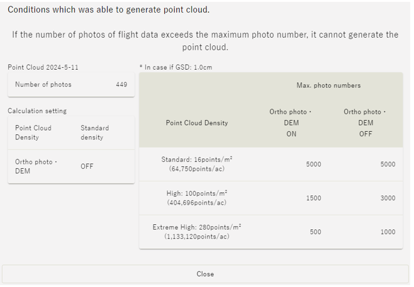This screenshot has height=287, width=414.
Task: Click the Point Cloud Density setting row
Action: [71, 133]
